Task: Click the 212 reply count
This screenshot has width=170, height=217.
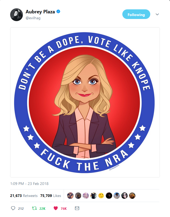Action: pyautogui.click(x=21, y=208)
